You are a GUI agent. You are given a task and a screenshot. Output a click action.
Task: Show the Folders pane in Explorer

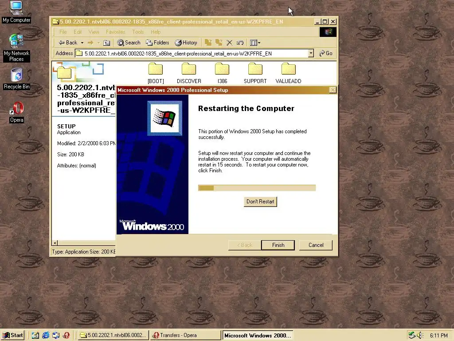tap(157, 43)
